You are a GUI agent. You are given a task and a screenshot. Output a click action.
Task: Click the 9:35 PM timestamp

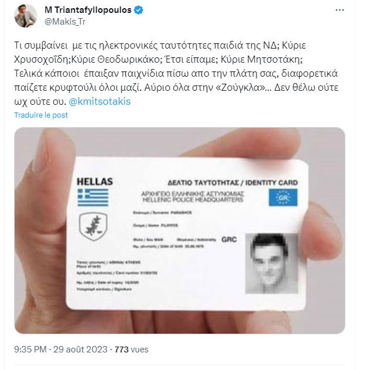(30, 350)
